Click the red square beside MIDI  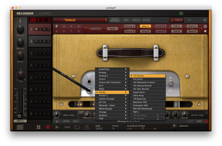coord(206,121)
